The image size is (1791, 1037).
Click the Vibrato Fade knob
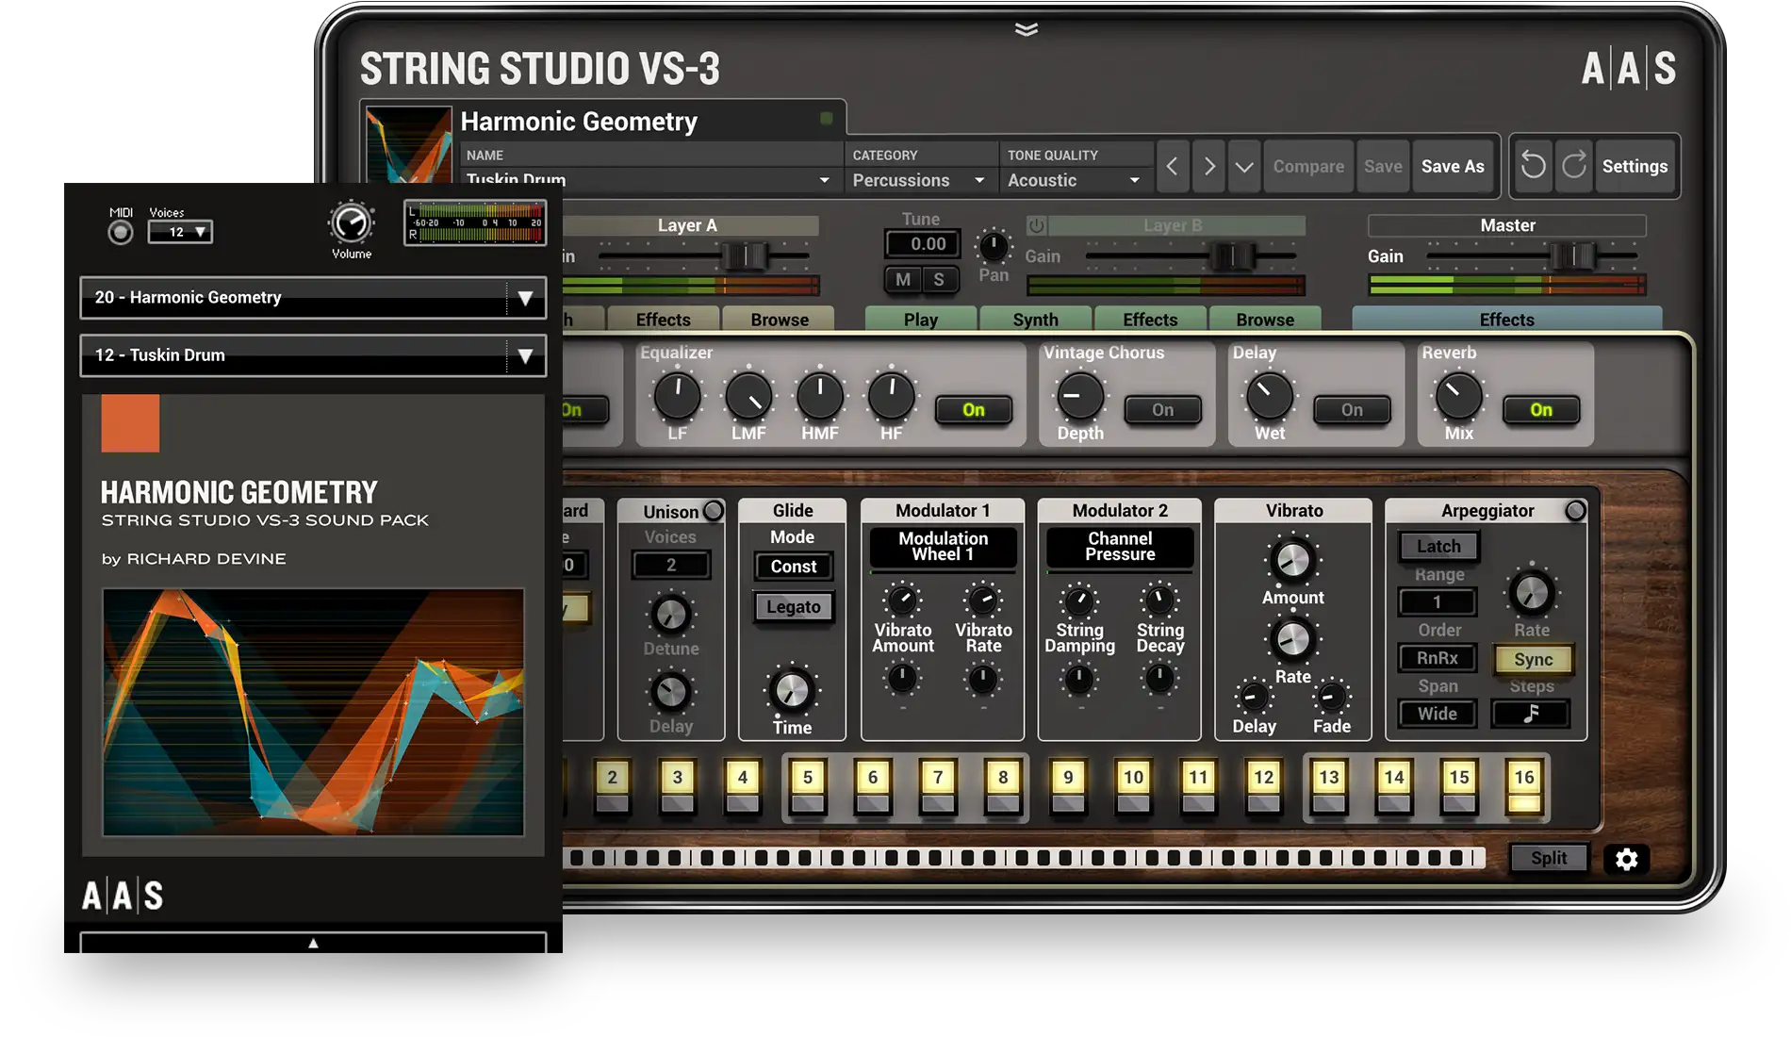click(1331, 698)
